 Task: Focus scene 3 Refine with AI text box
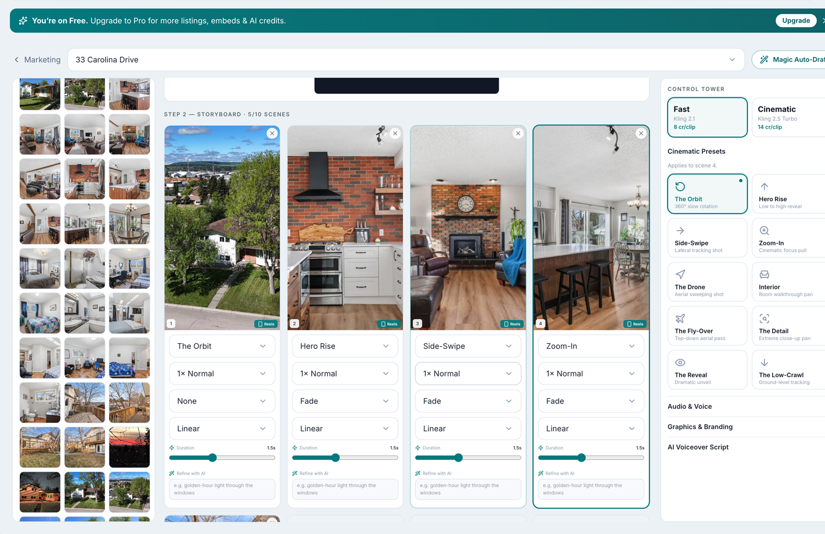tap(468, 489)
